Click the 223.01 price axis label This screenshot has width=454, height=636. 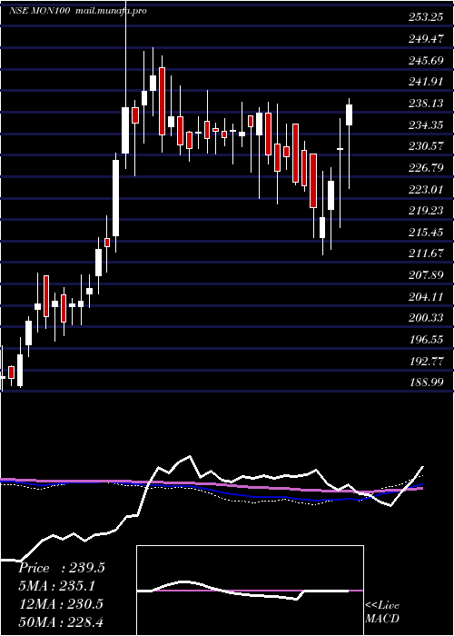tap(426, 189)
